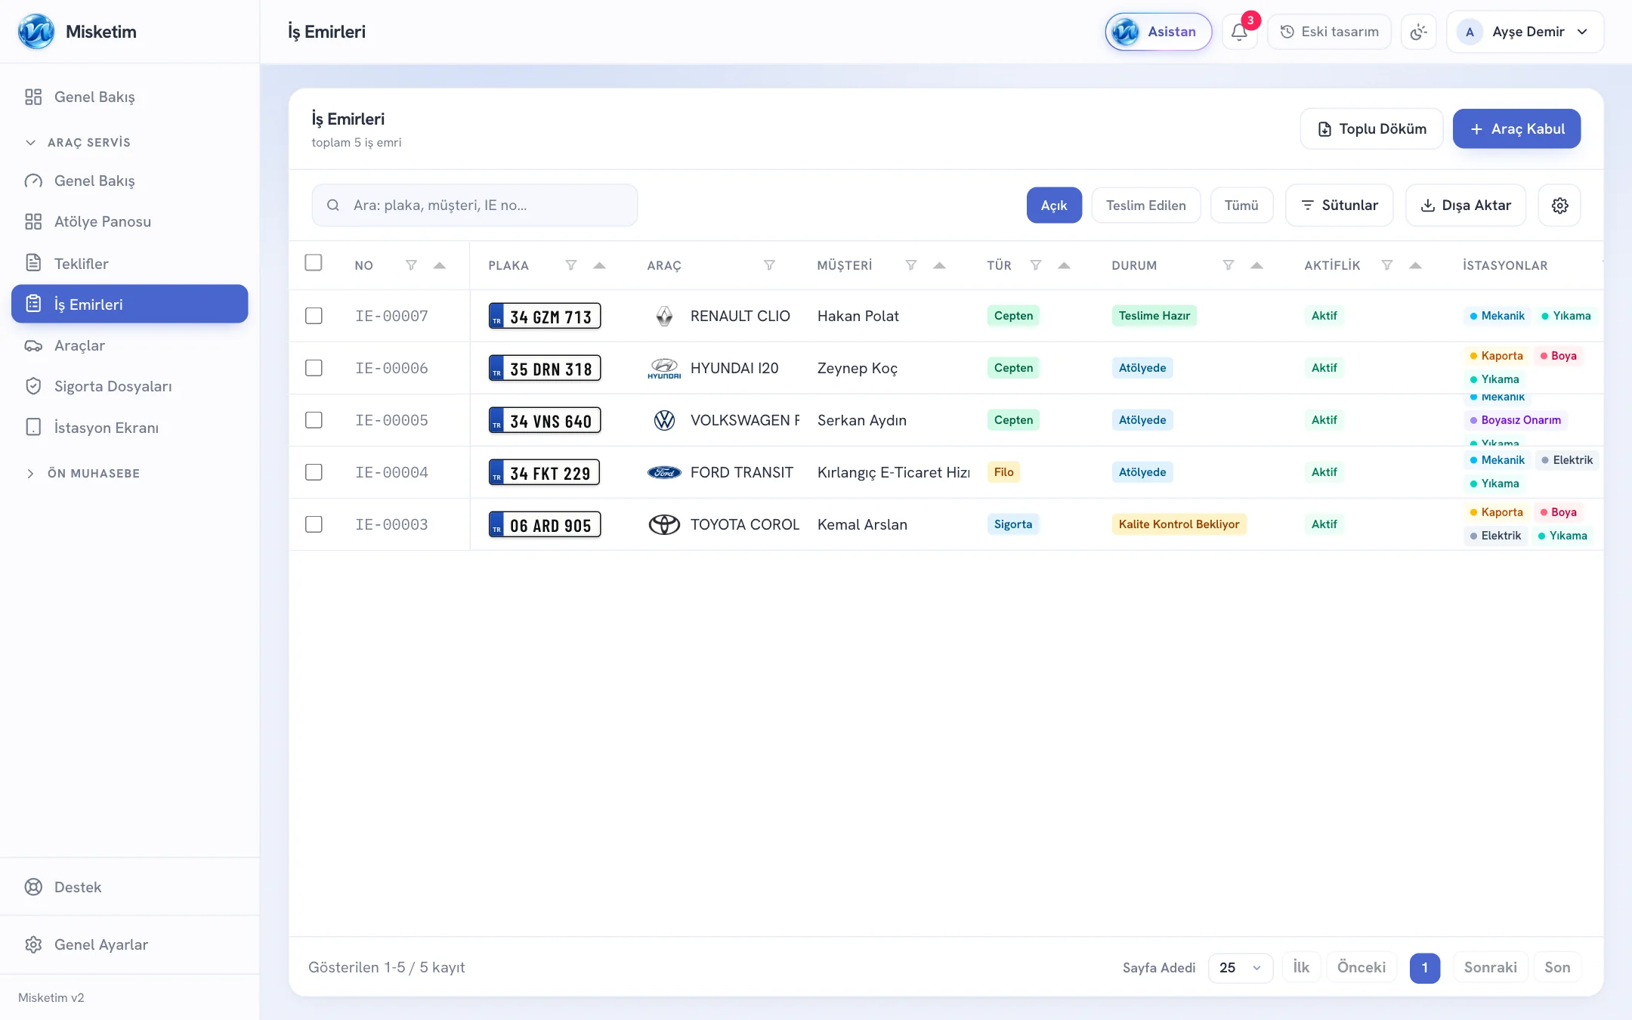Check the IE-00005 row checkbox
The width and height of the screenshot is (1632, 1020).
(x=314, y=420)
